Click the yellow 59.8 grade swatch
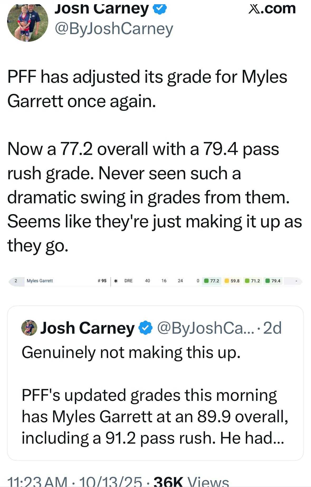The height and width of the screenshot is (487, 311). pos(226,281)
